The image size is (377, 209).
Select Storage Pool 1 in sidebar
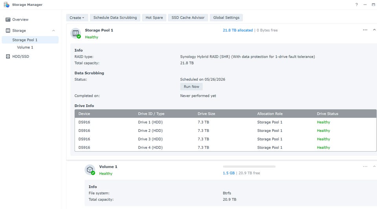(25, 40)
